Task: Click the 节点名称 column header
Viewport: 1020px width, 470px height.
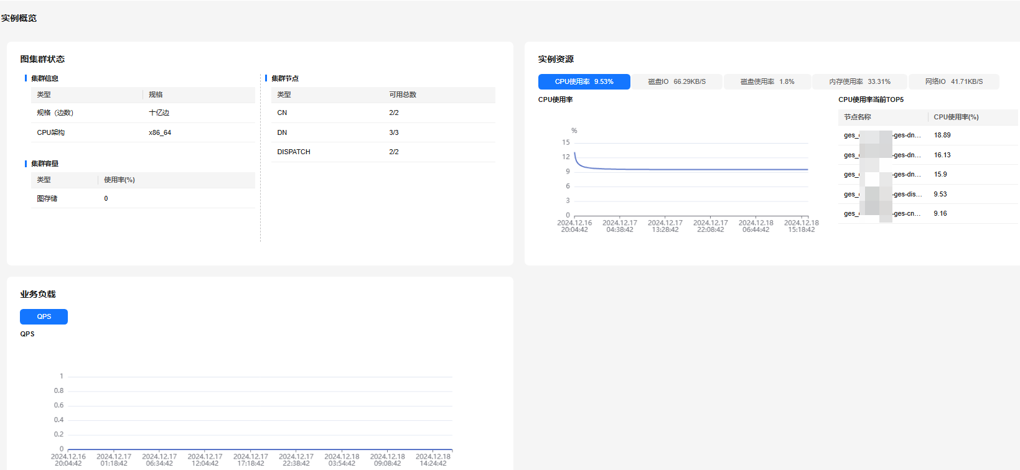Action: 857,117
